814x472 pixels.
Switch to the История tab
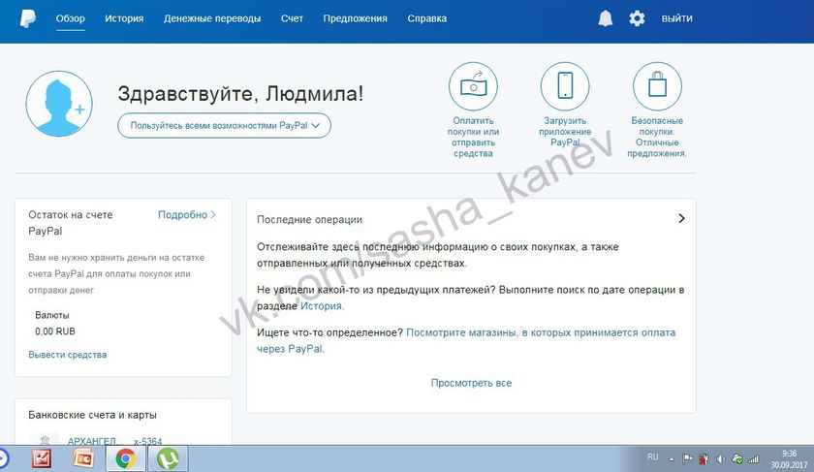point(124,18)
